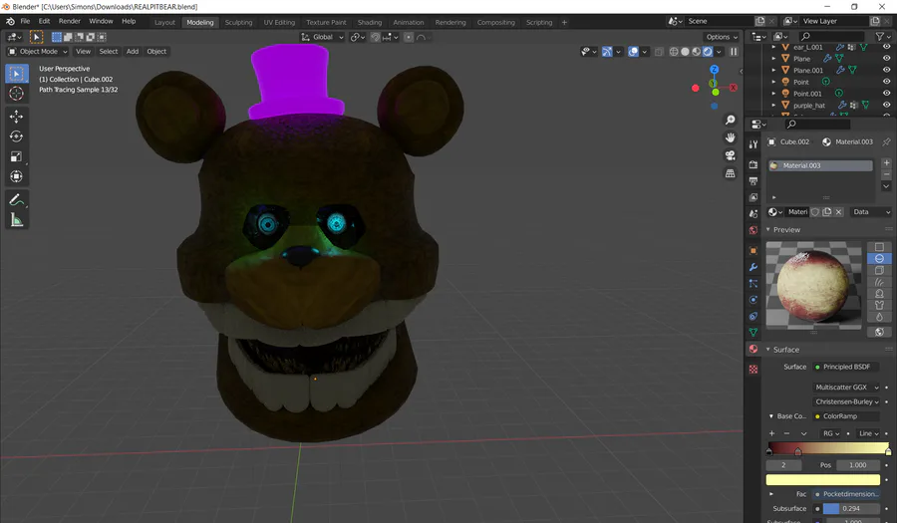This screenshot has height=523, width=897.
Task: Switch to material preview shading
Action: click(x=697, y=52)
